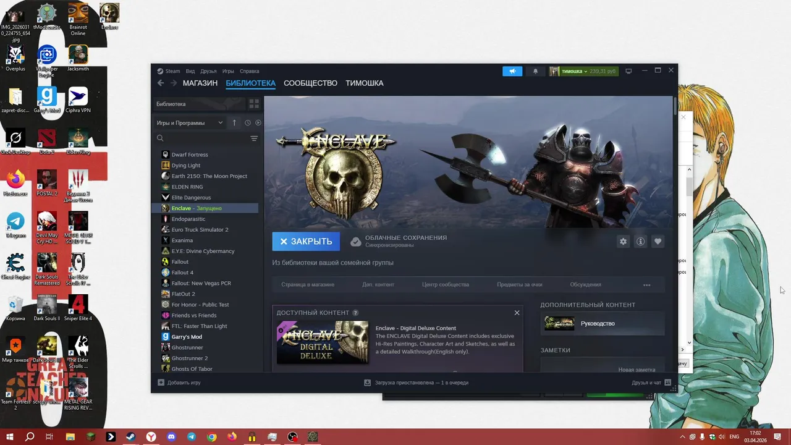
Task: Open the Предметы за очки link
Action: [520, 285]
